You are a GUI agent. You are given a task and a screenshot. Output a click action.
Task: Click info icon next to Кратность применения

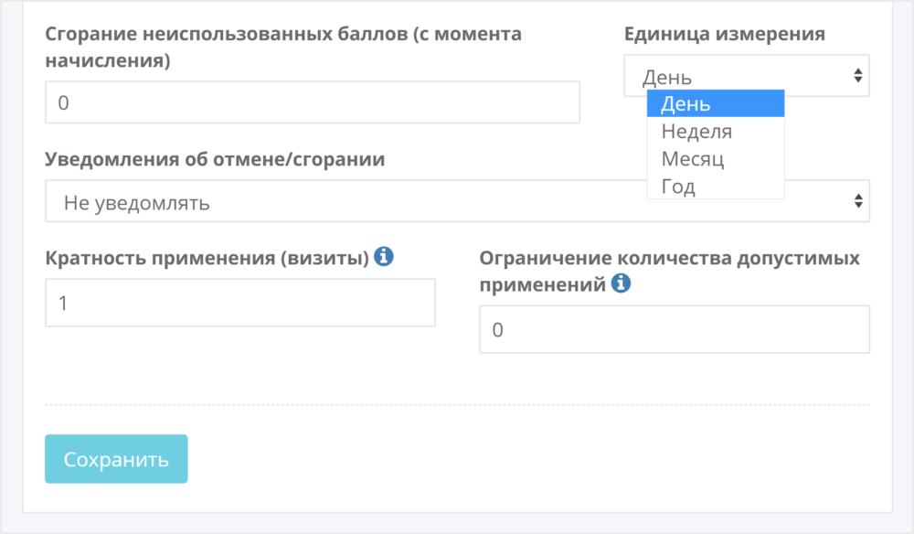384,256
